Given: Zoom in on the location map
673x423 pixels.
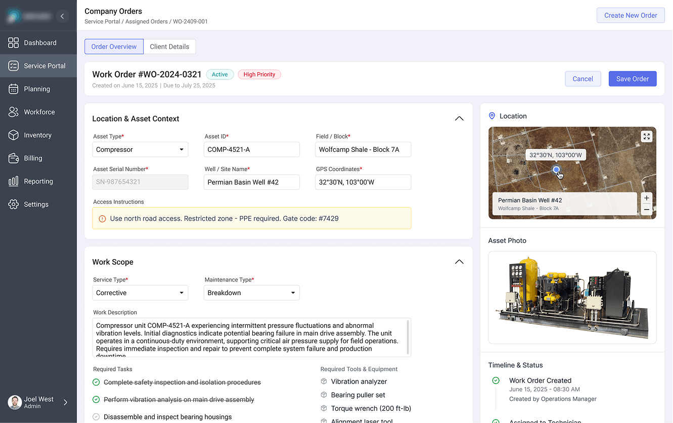Looking at the screenshot, I should pos(647,198).
